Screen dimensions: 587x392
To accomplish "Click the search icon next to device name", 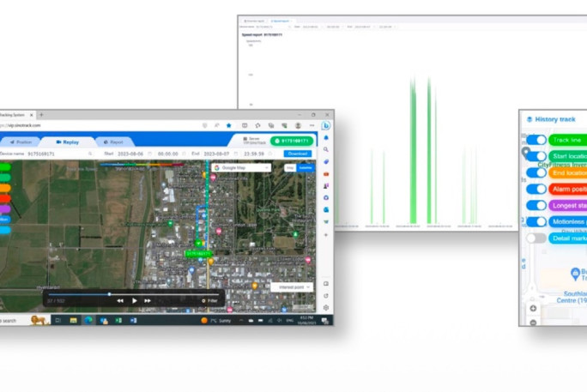I will 89,154.
